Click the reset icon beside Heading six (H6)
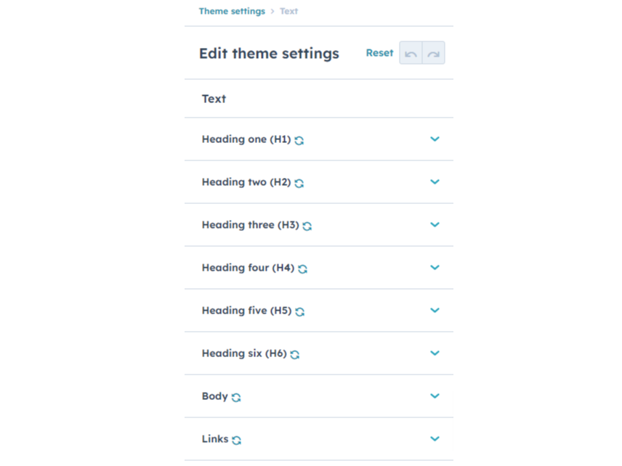Screen dimensions: 622x466 pyautogui.click(x=294, y=353)
